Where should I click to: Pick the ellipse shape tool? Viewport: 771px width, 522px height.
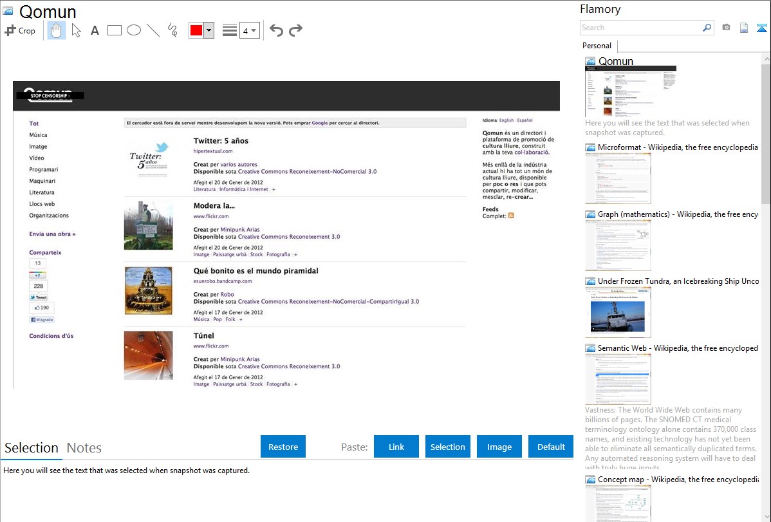(x=134, y=30)
